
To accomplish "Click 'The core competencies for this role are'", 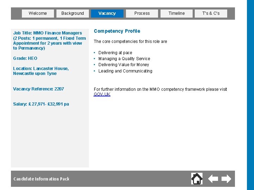I will [x=130, y=42].
